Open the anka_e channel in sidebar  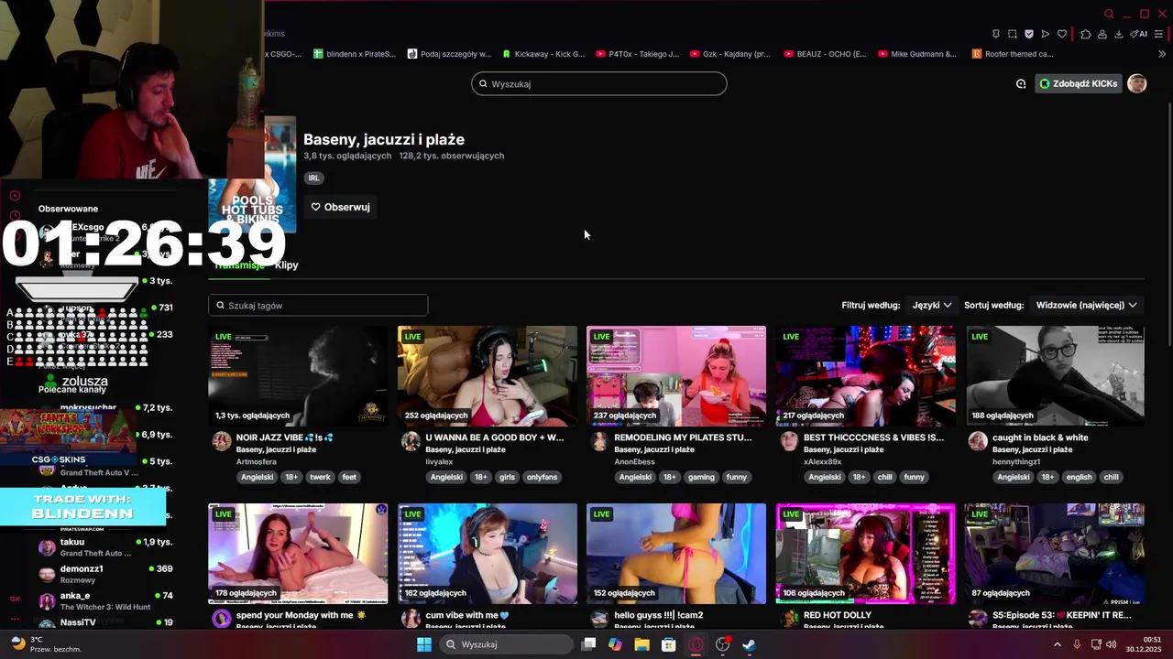coord(105,600)
